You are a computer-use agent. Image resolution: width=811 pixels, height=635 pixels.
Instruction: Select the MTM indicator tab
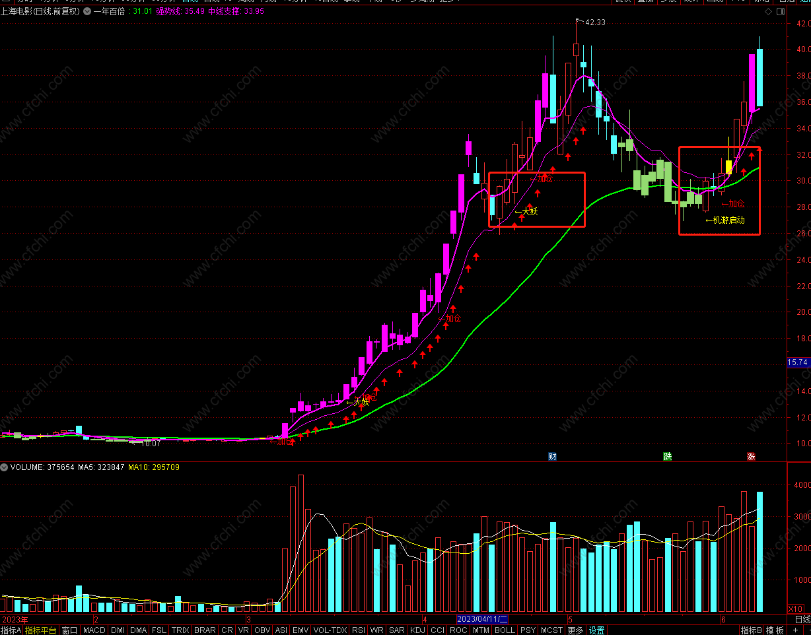pos(481,630)
